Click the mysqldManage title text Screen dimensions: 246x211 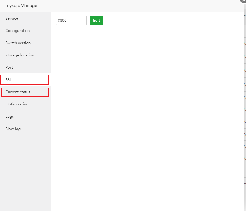click(21, 6)
